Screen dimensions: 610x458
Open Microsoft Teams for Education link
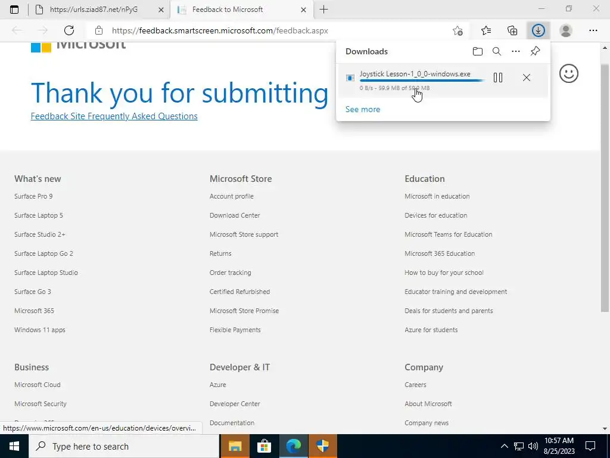coord(448,234)
